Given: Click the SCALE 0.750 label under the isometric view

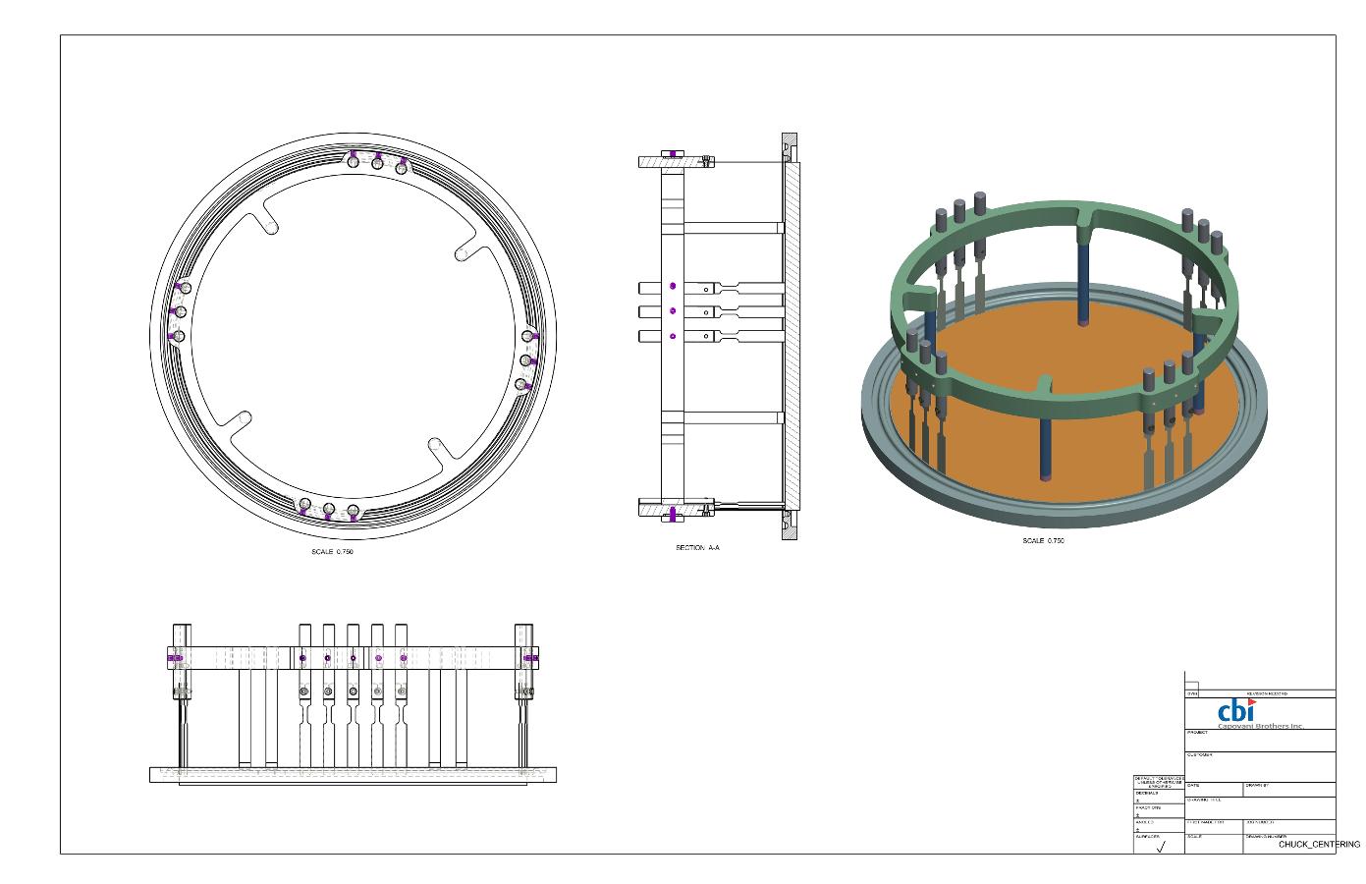Looking at the screenshot, I should 1043,541.
